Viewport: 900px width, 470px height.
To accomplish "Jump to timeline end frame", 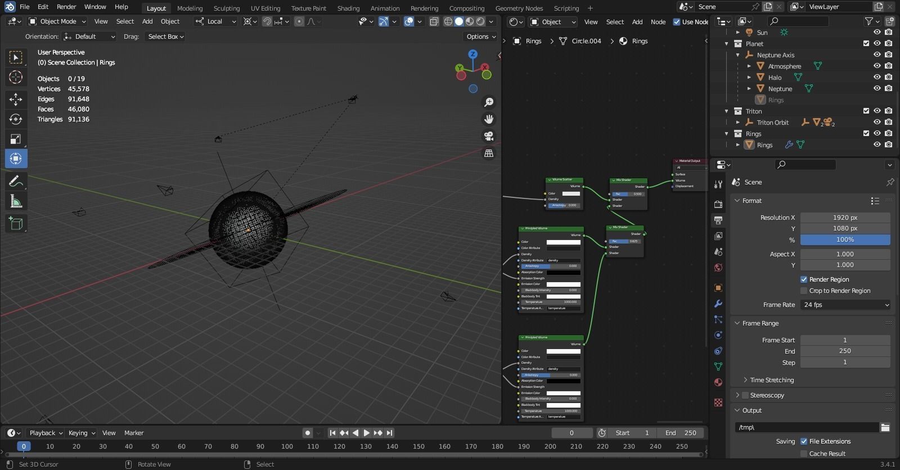I will pyautogui.click(x=389, y=433).
